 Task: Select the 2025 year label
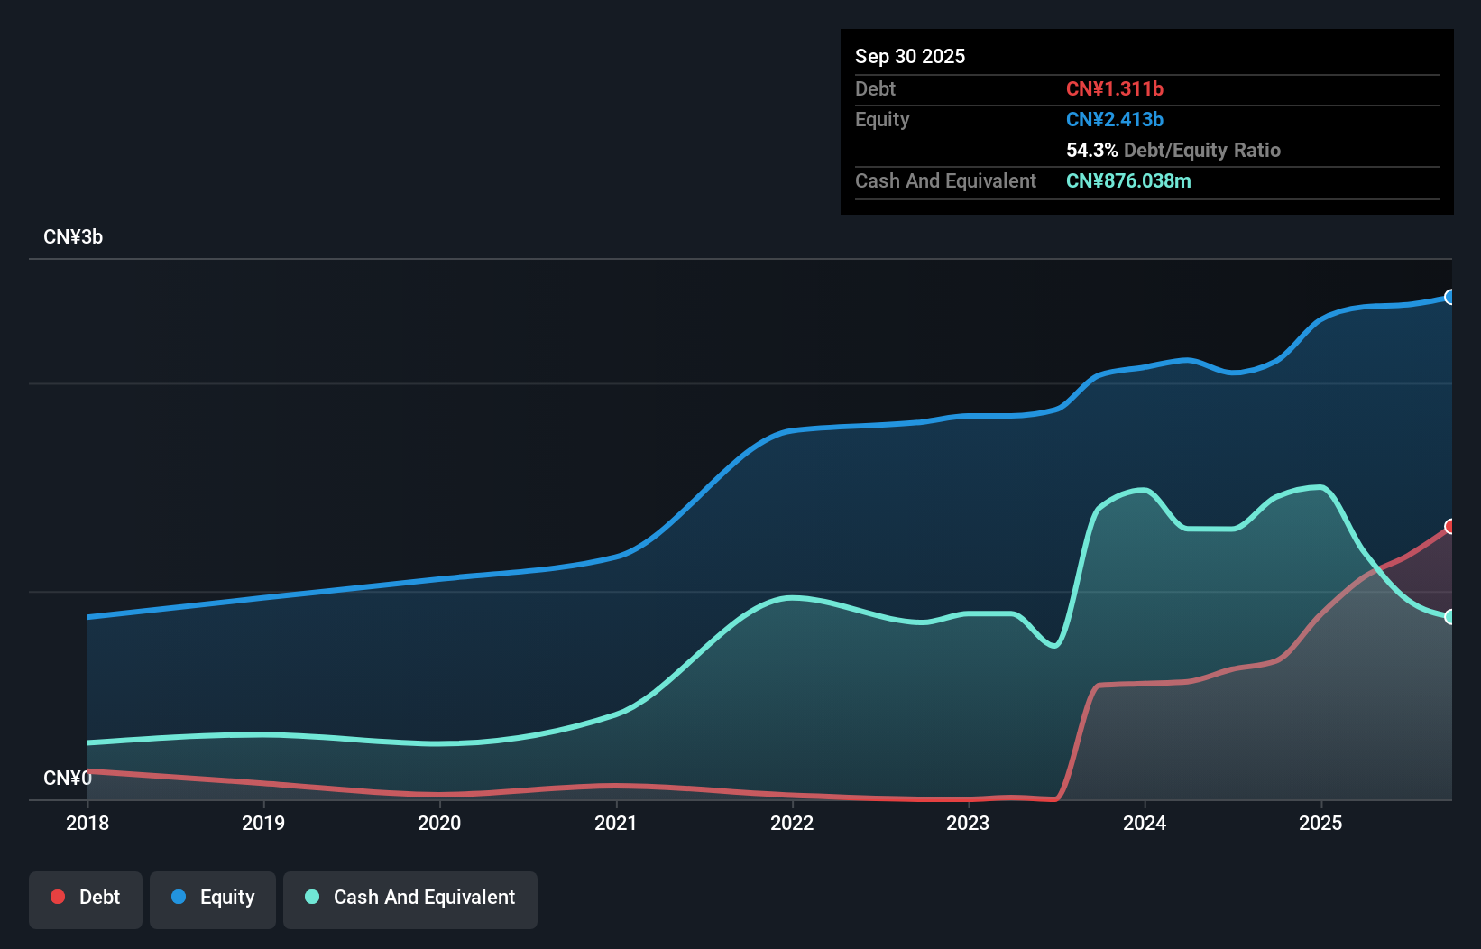[x=1320, y=823]
